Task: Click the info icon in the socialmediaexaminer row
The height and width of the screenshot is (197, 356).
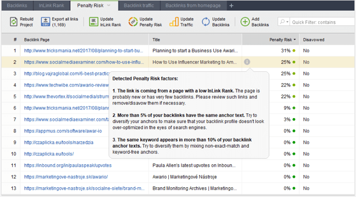Action: 247,62
